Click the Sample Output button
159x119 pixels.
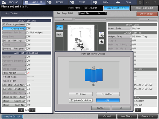tap(12, 117)
